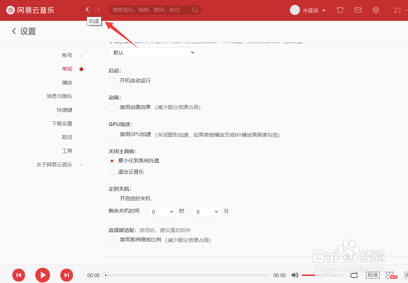Screen dimensions: 408x283
Task: Click the theme shirt icon
Action: click(340, 10)
